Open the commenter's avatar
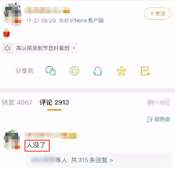This screenshot has height=170, width=175. click(11, 140)
